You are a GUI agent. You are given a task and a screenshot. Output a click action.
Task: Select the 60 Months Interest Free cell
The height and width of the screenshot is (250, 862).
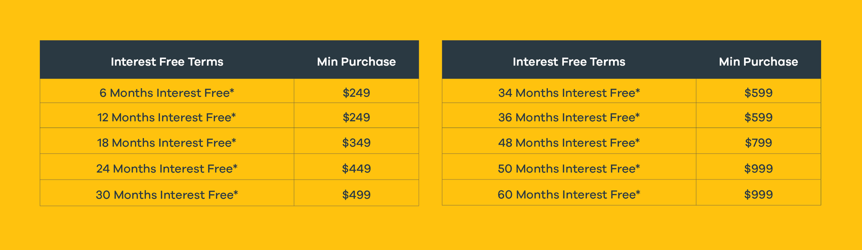click(x=569, y=195)
